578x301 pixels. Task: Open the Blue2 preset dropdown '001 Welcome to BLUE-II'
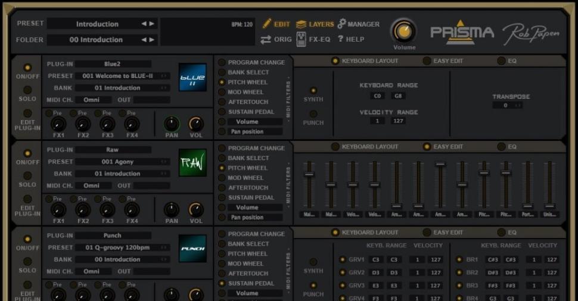pos(122,76)
